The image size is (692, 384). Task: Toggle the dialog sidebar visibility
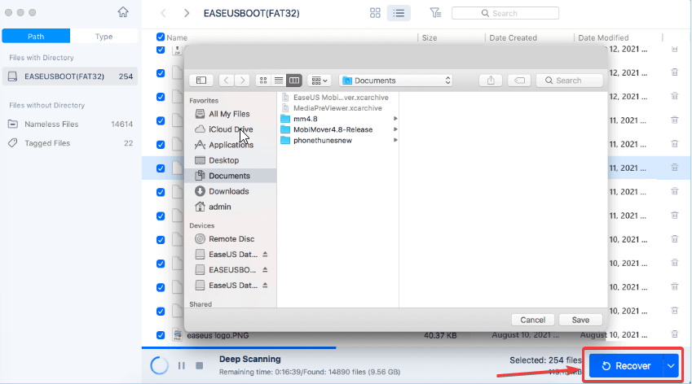coord(201,81)
